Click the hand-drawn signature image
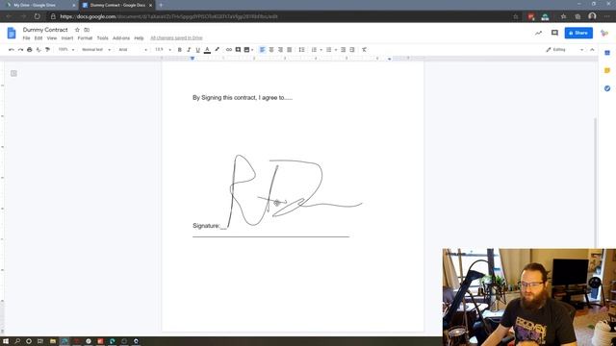Image resolution: width=616 pixels, height=346 pixels. tap(295, 190)
